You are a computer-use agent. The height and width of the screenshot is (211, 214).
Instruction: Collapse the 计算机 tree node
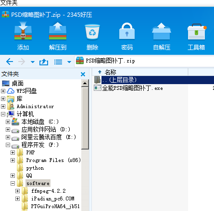pos(3,114)
